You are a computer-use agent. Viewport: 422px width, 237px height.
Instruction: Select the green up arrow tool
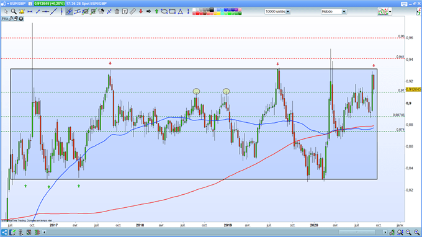pos(156,12)
